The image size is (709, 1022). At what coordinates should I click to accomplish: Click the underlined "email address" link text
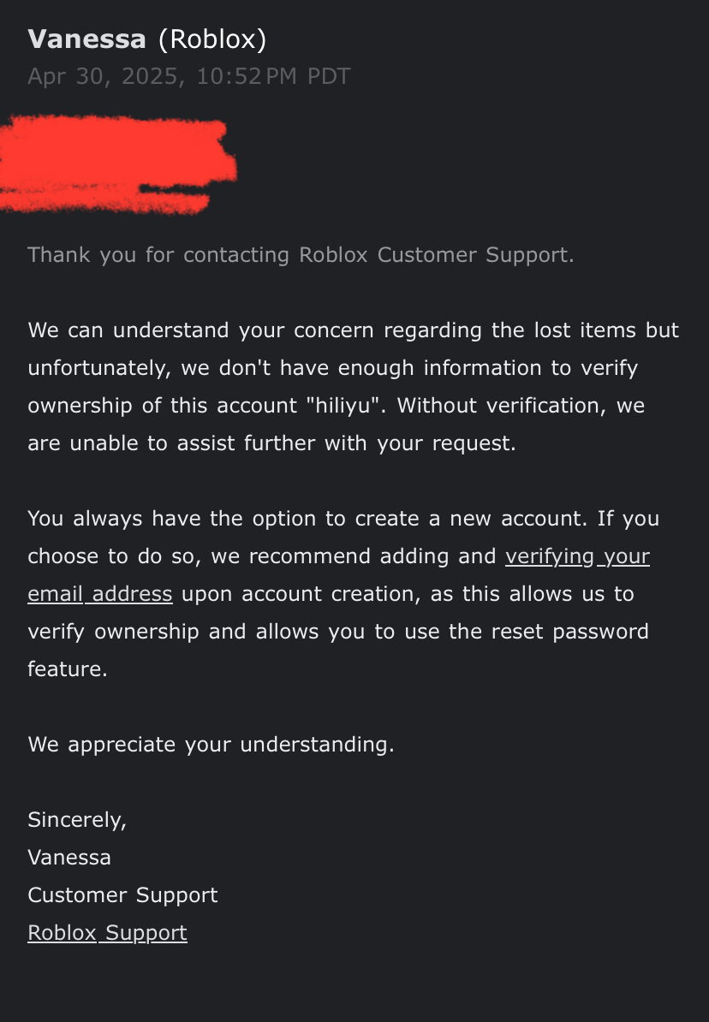click(x=100, y=594)
